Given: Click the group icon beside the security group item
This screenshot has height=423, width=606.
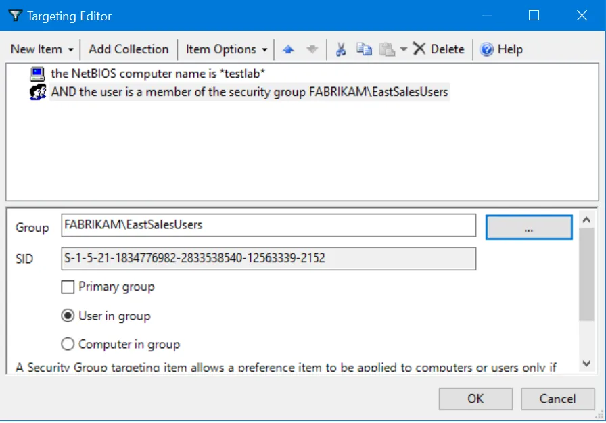Looking at the screenshot, I should (x=37, y=91).
